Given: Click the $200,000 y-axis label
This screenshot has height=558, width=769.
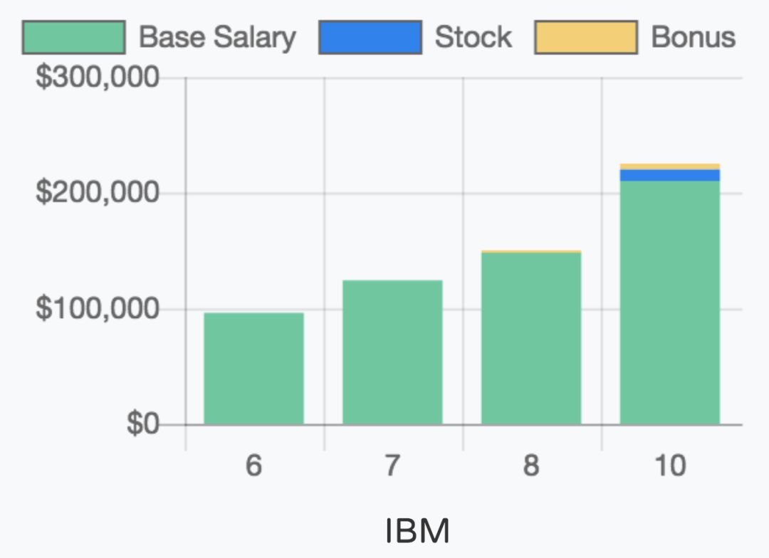Looking at the screenshot, I should click(98, 193).
